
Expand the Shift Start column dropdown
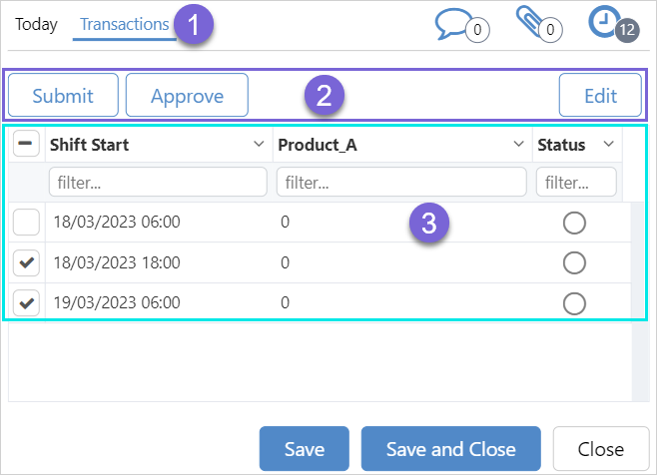[260, 146]
